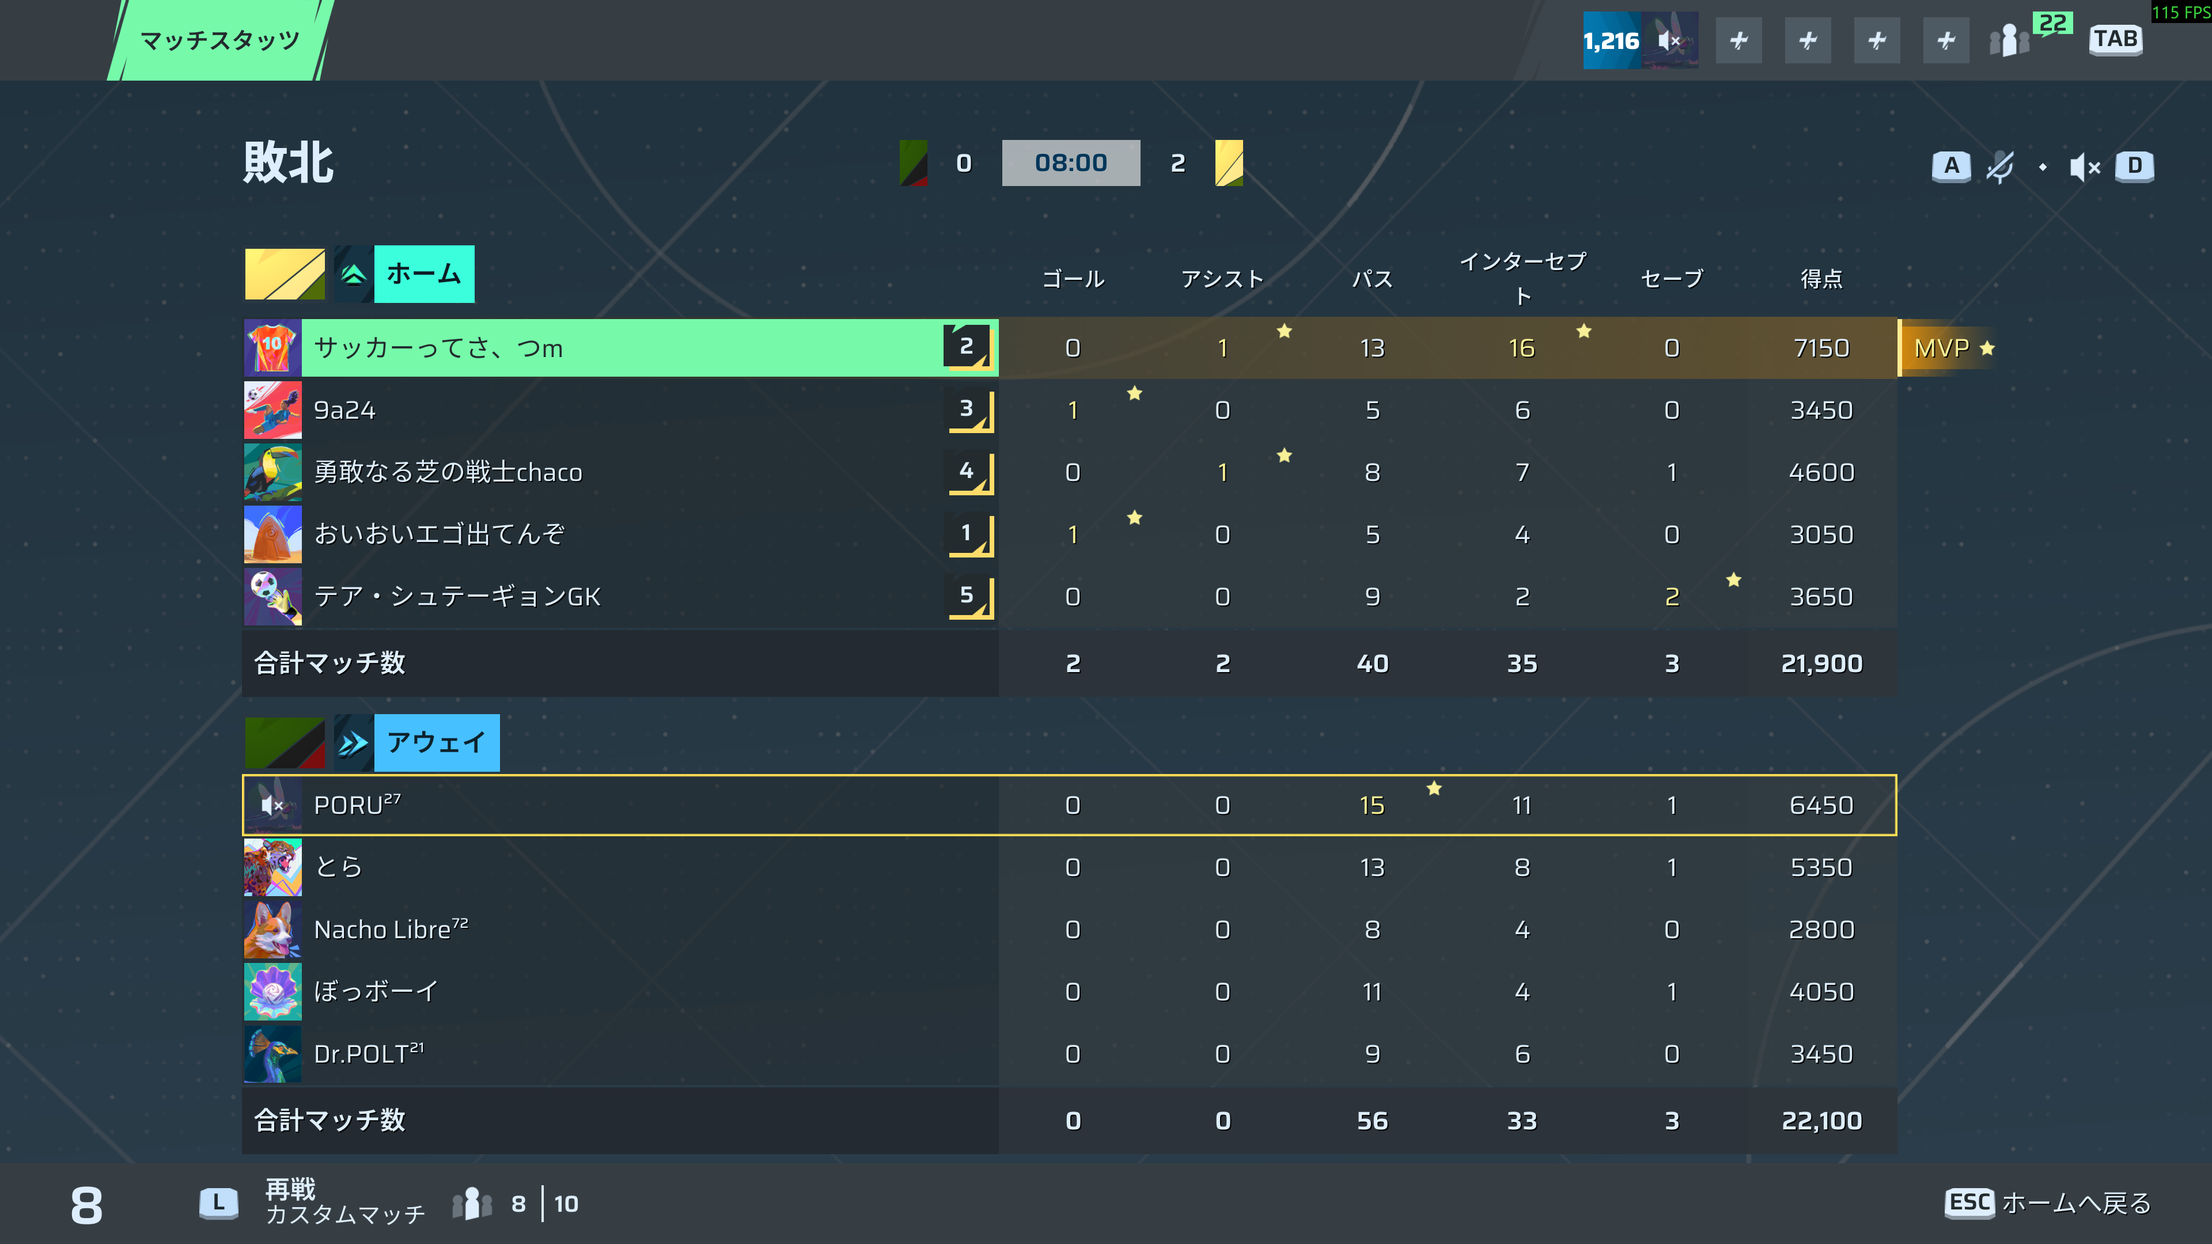Click the 1,216 player banner card
Screen dimensions: 2212x1244
1640,40
